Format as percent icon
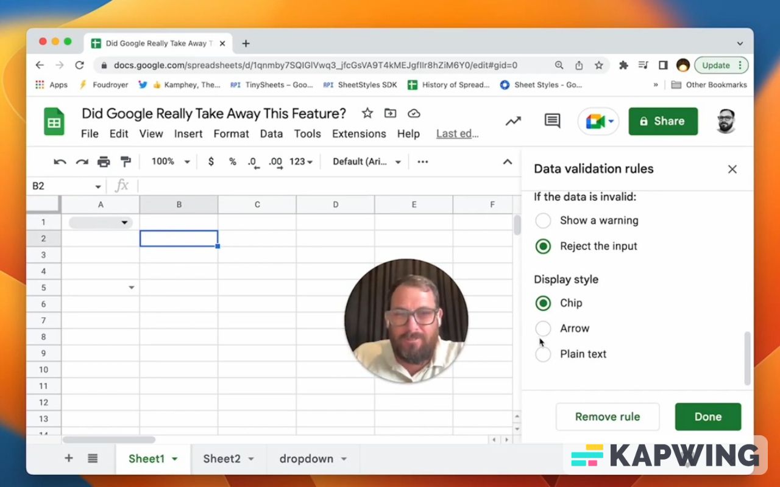This screenshot has height=487, width=780. [x=232, y=162]
